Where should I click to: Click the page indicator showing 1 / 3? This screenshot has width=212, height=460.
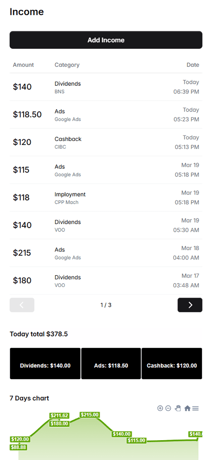106,305
